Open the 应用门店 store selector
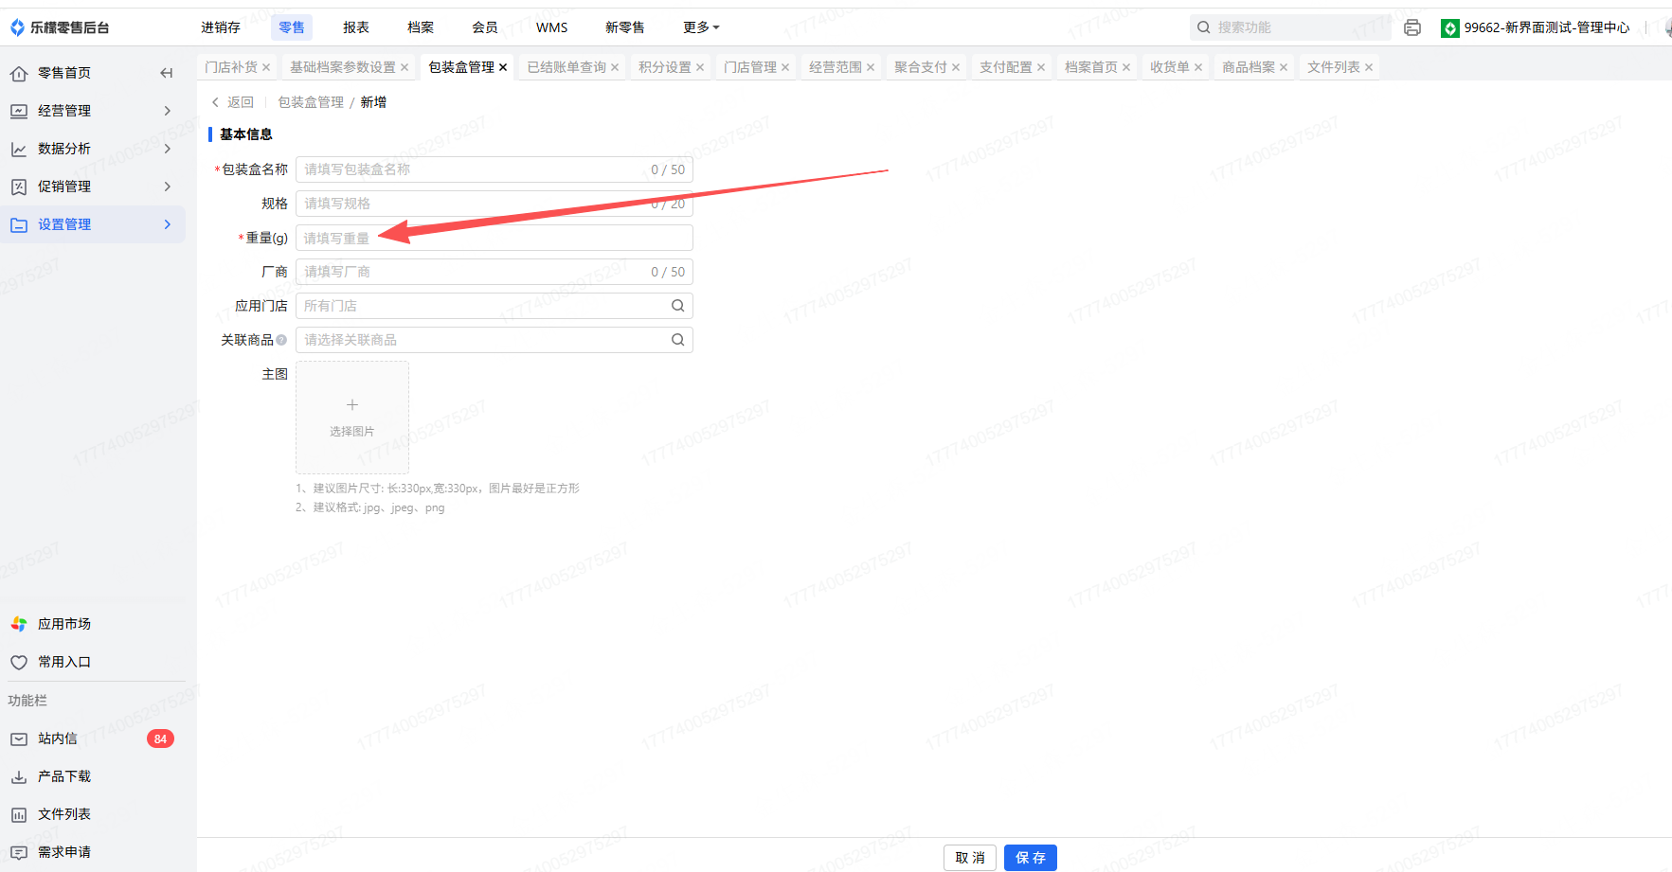This screenshot has width=1672, height=872. pyautogui.click(x=494, y=306)
